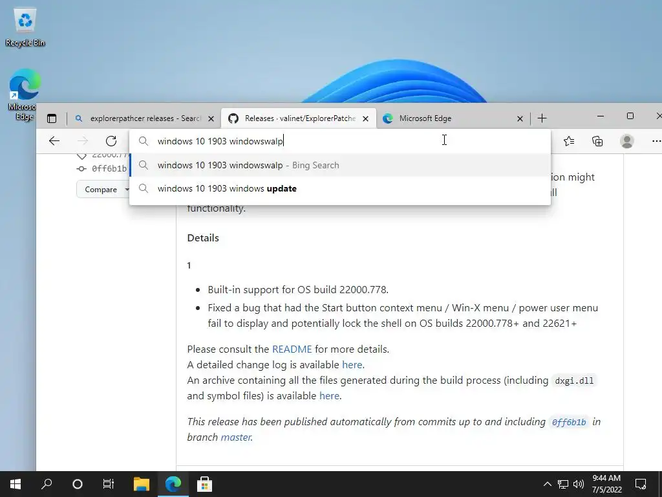Open the browser profile avatar

pyautogui.click(x=627, y=140)
